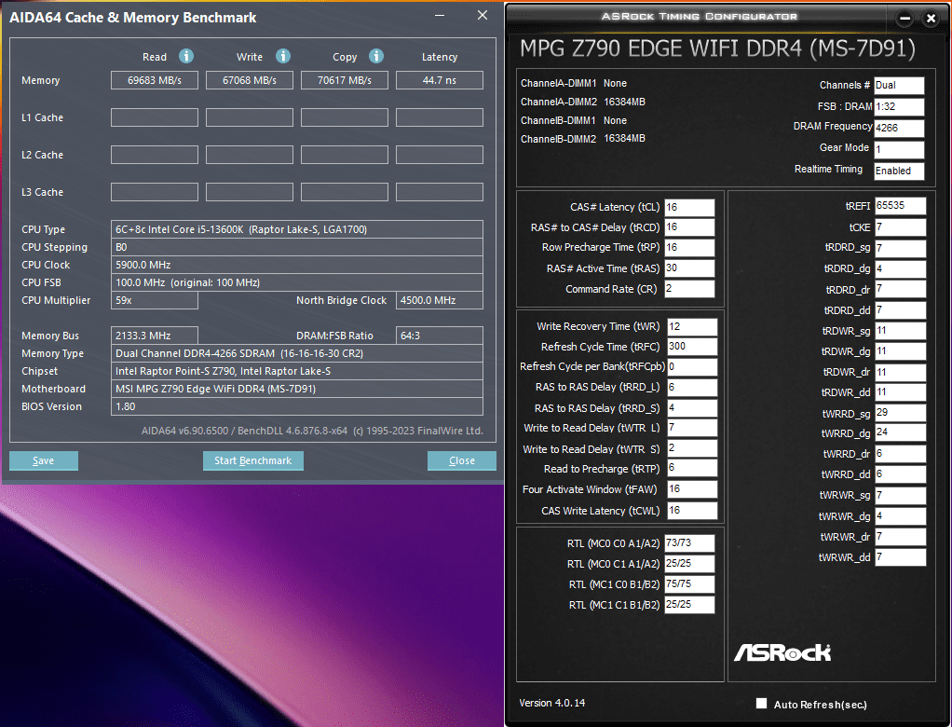This screenshot has width=952, height=727.
Task: Click the CPU Multiplier field 59x
Action: point(155,300)
